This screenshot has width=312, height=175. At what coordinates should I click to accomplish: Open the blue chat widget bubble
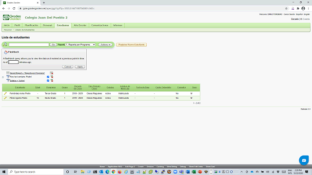tap(304, 160)
